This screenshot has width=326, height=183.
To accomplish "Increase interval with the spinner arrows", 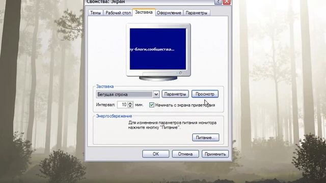I will coord(130,103).
